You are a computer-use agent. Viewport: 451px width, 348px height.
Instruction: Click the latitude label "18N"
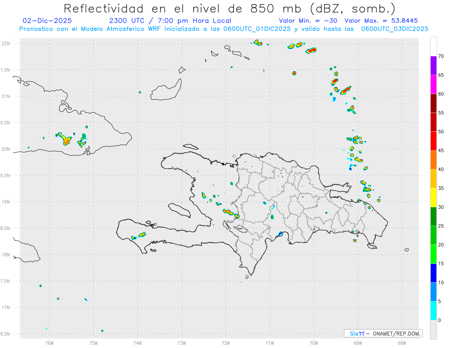6,255
